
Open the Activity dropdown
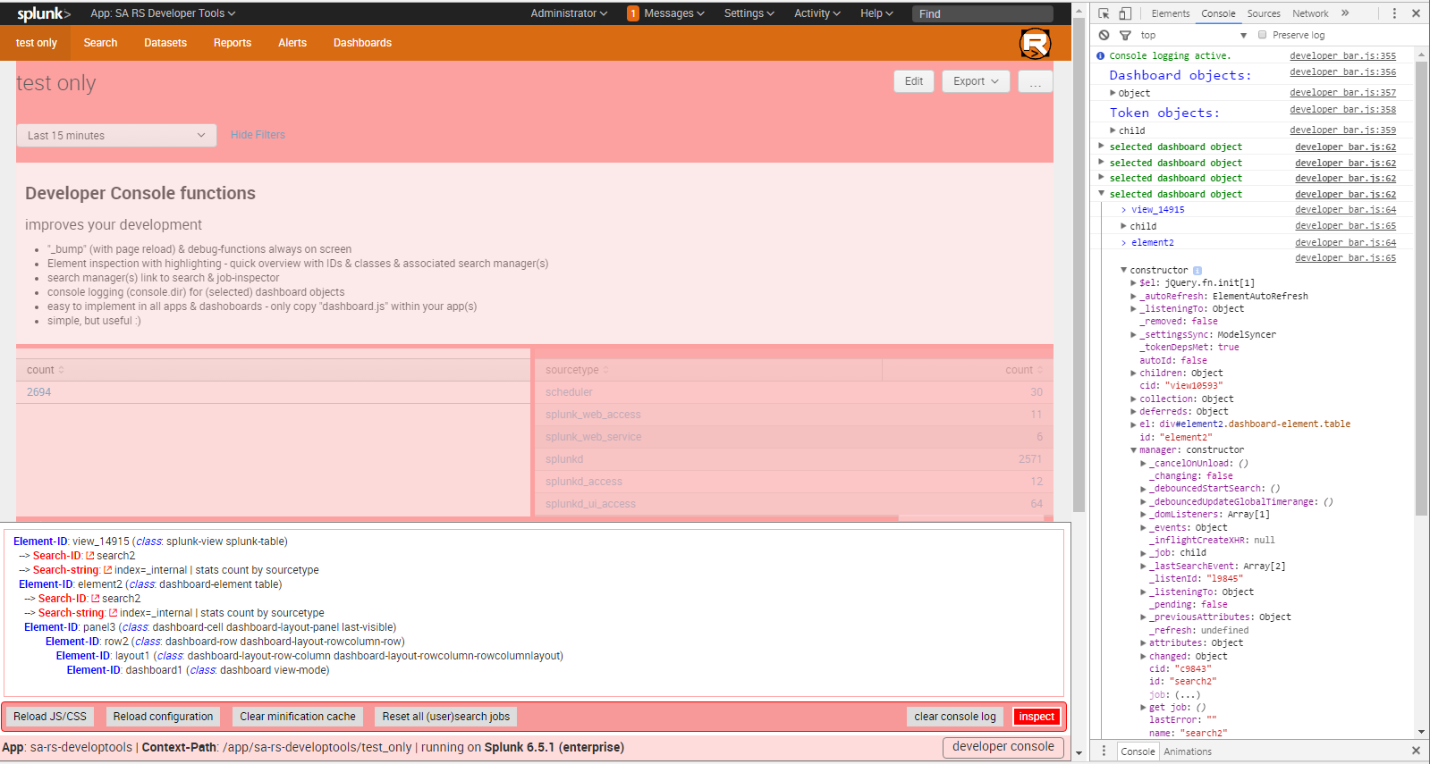point(817,13)
